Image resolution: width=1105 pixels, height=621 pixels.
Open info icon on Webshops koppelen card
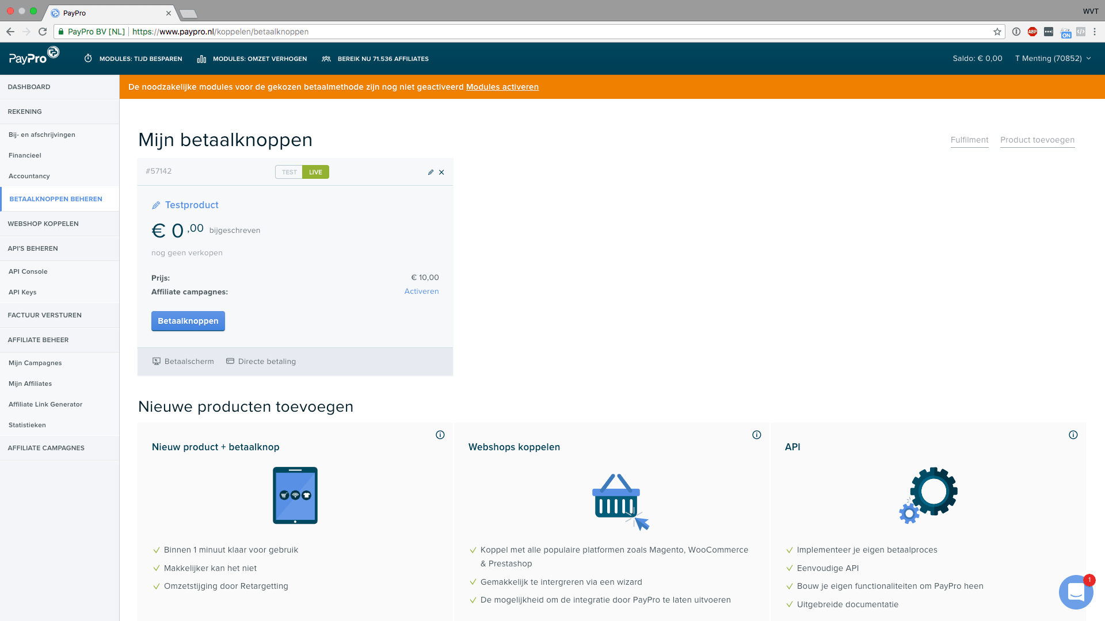(x=757, y=435)
